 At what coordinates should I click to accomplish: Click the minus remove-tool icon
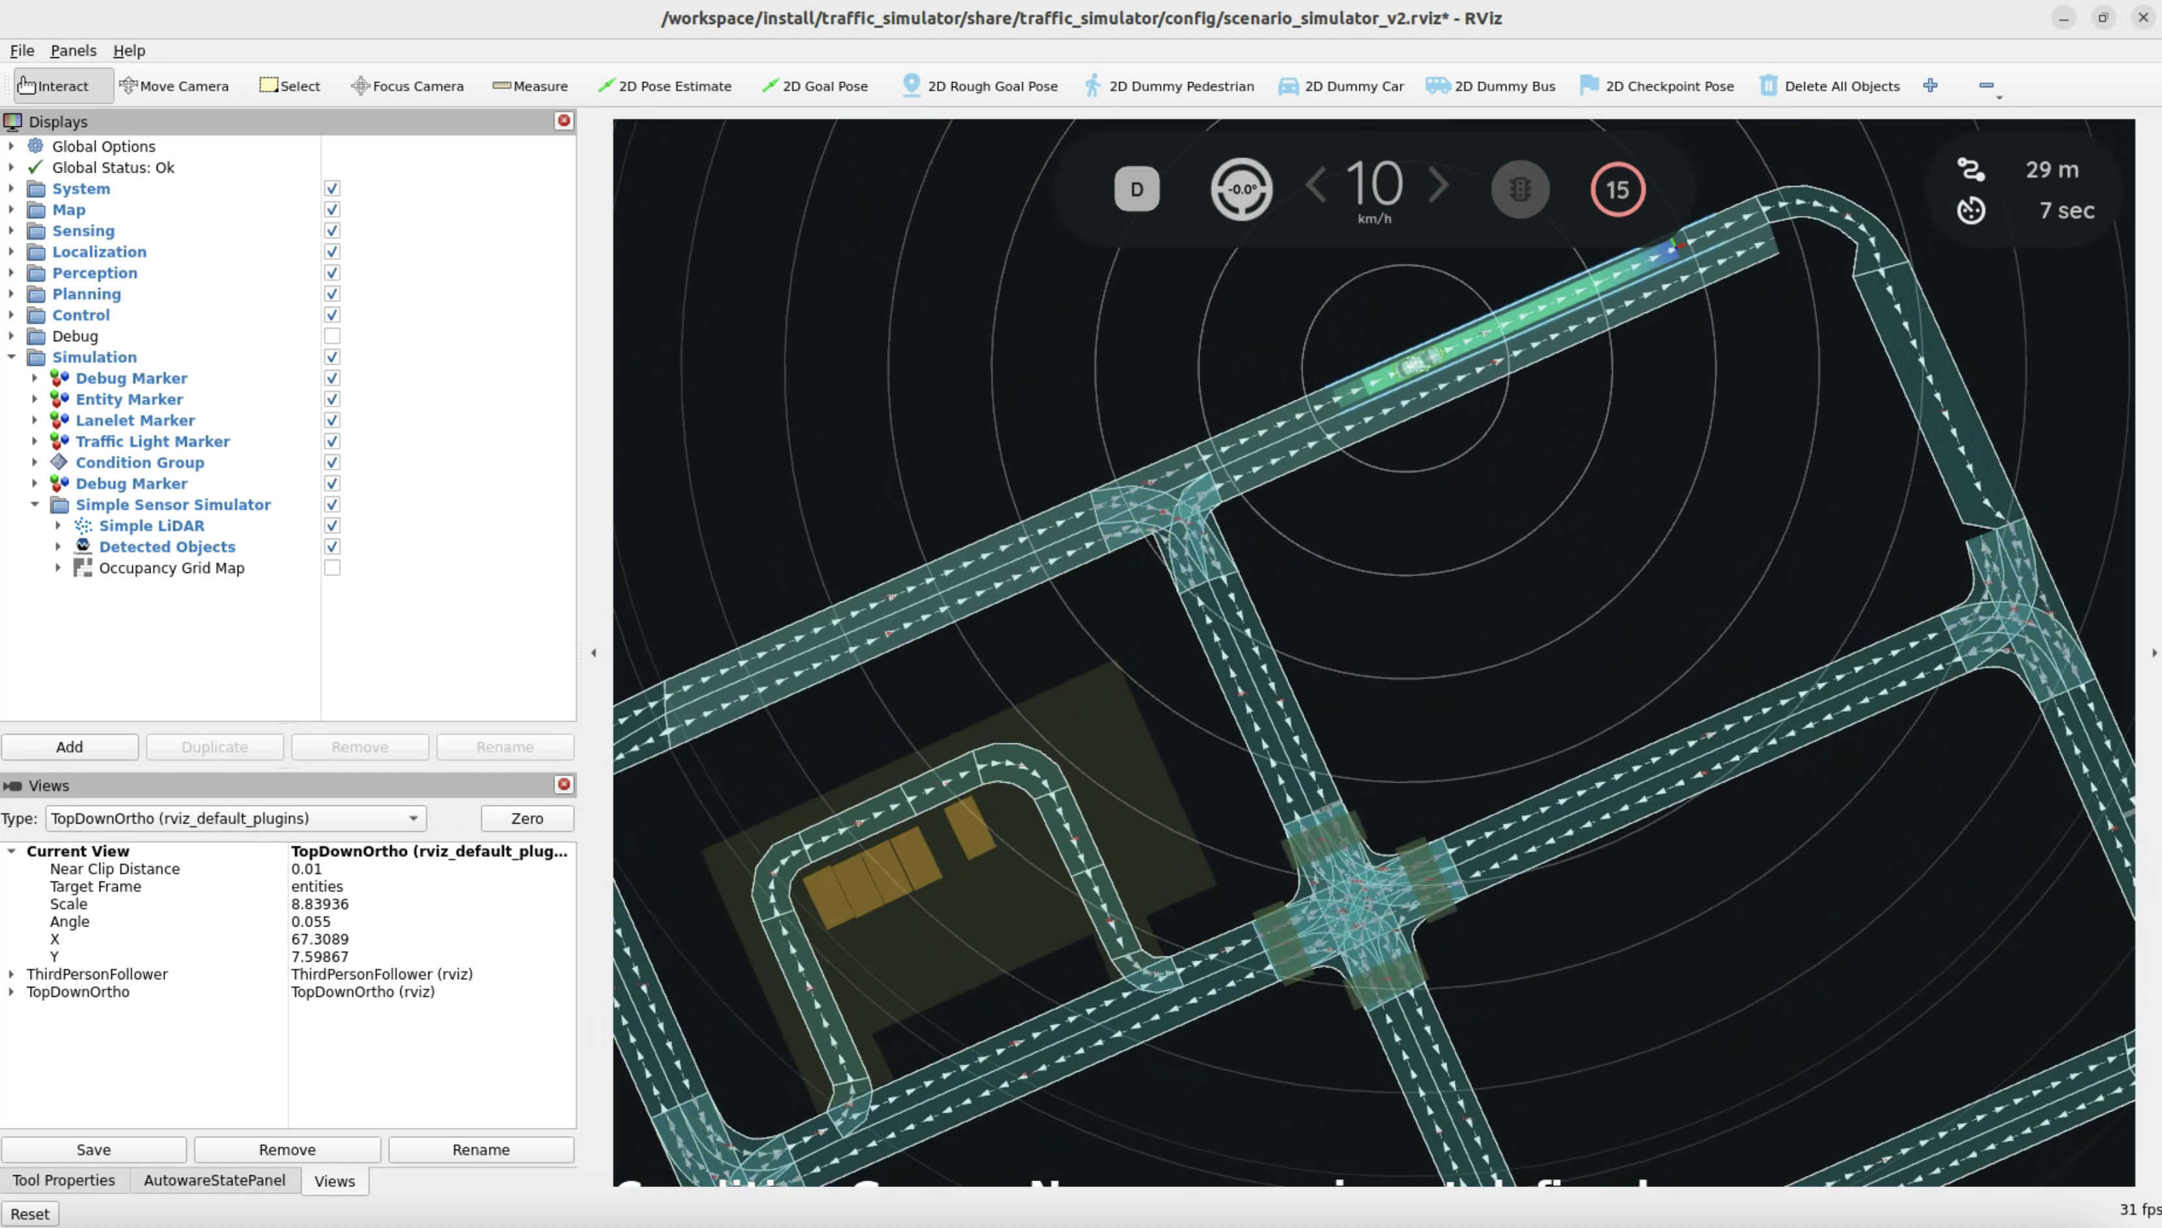pos(1986,85)
